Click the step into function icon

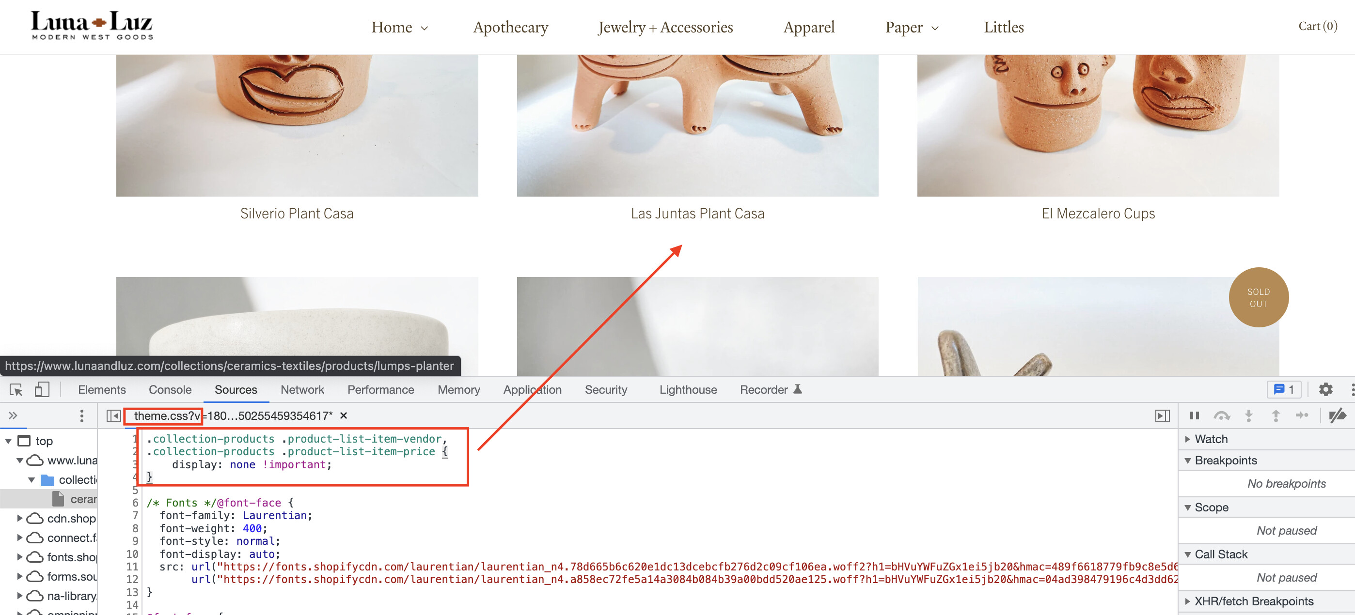[x=1249, y=416]
